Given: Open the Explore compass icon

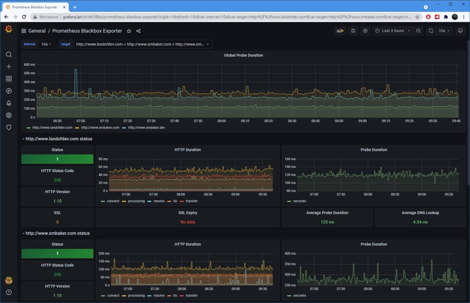Looking at the screenshot, I should click(x=9, y=91).
